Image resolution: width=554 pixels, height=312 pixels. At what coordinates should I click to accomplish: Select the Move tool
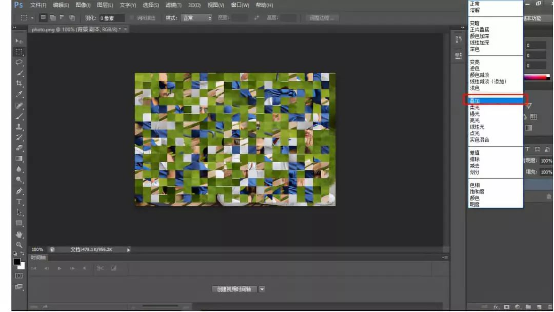(19, 41)
